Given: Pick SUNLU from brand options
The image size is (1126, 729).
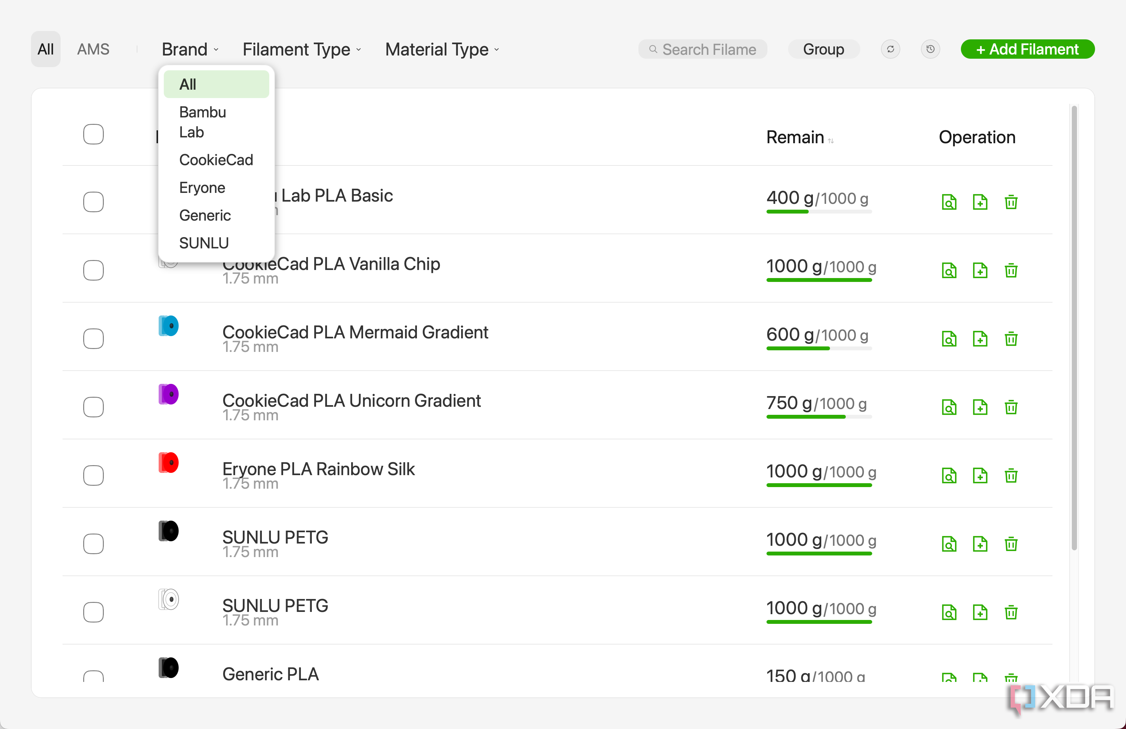Looking at the screenshot, I should (x=216, y=243).
